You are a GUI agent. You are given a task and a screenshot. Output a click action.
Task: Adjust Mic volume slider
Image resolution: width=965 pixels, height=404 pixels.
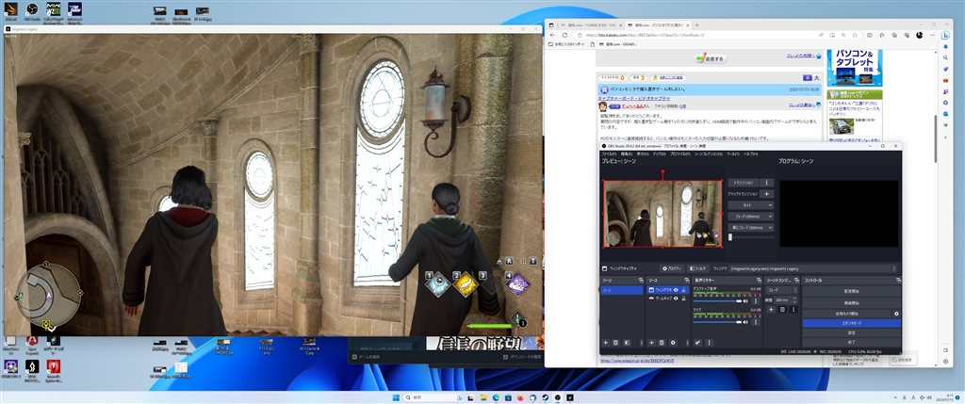coord(717,322)
